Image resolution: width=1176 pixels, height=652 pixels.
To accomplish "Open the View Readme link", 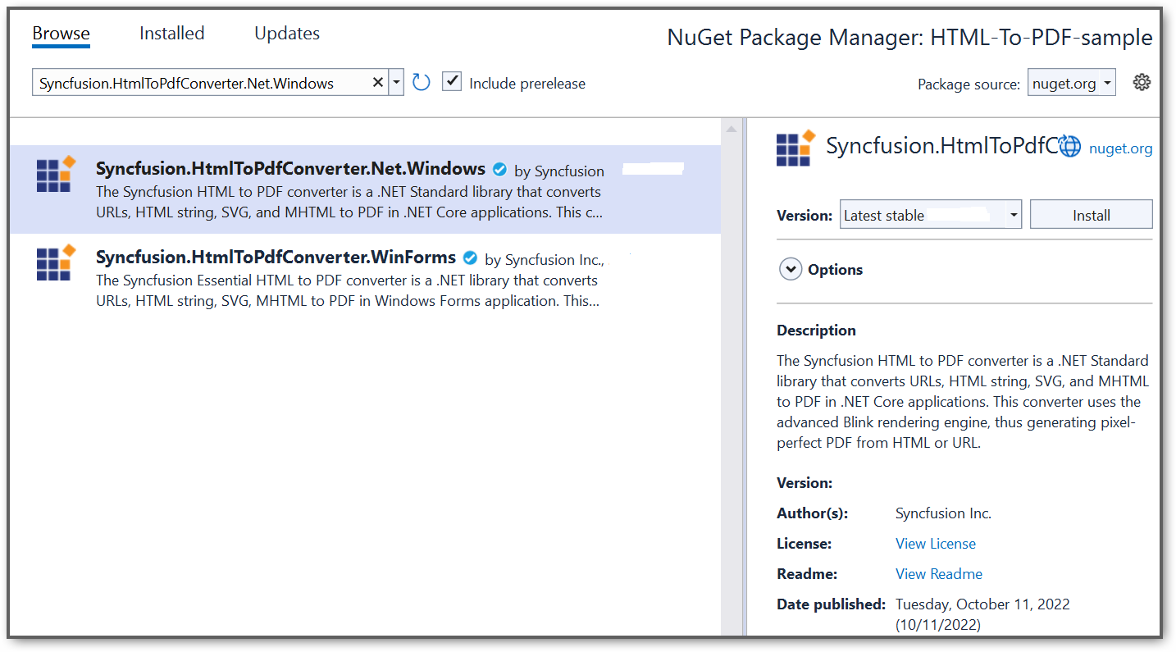I will 938,574.
